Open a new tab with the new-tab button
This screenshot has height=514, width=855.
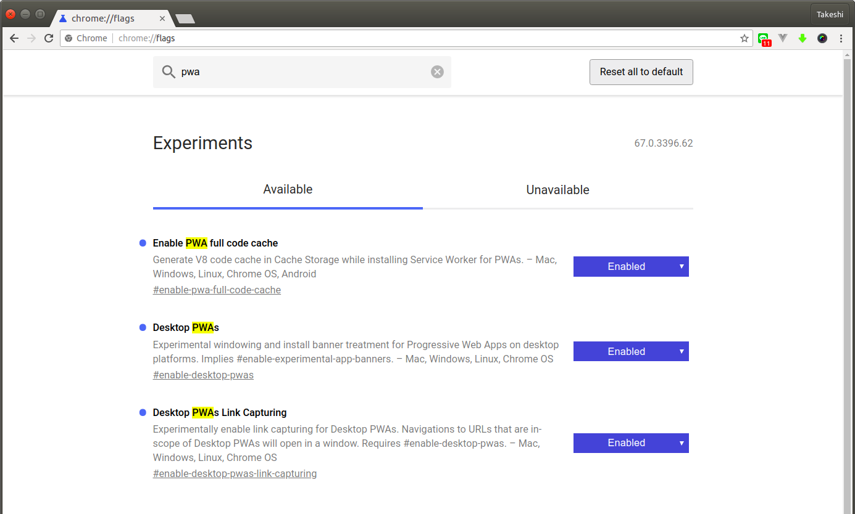coord(185,19)
